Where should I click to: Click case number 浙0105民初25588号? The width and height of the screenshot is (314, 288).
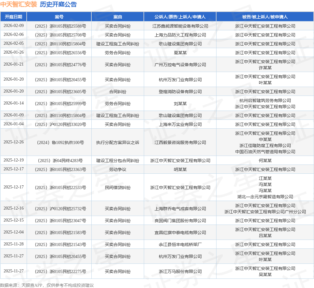60,26
